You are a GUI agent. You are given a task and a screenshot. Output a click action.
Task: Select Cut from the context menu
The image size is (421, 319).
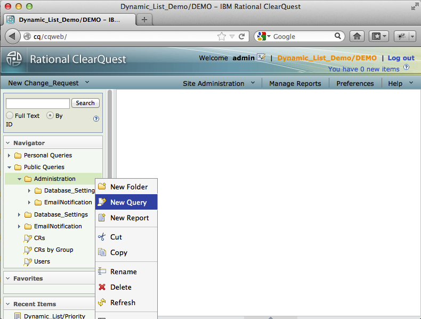pos(126,237)
